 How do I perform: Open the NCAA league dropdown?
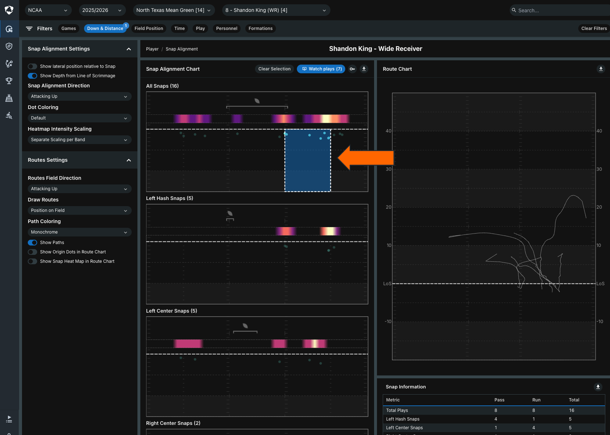click(48, 10)
